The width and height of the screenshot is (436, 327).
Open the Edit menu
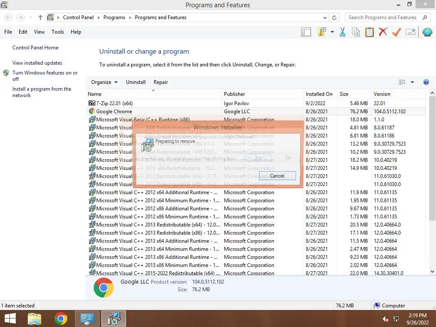23,32
